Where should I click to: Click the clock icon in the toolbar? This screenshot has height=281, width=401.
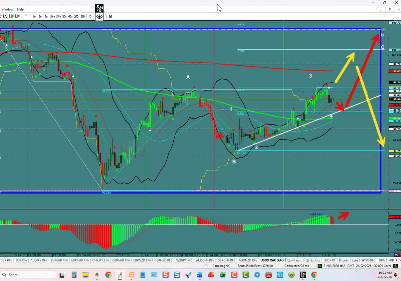tap(110, 16)
